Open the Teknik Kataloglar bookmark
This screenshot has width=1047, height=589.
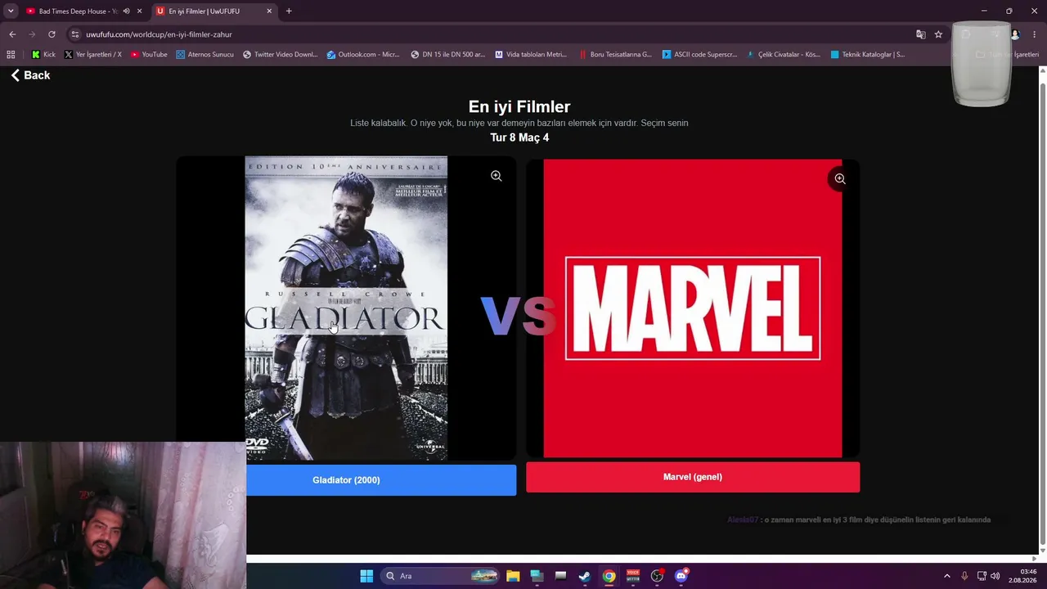[x=867, y=55]
